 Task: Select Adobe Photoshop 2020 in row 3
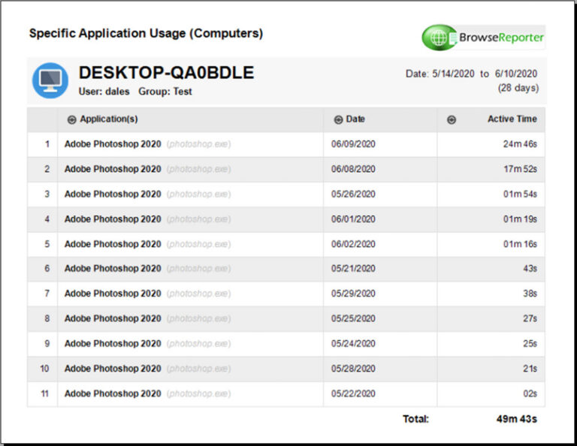pyautogui.click(x=113, y=194)
